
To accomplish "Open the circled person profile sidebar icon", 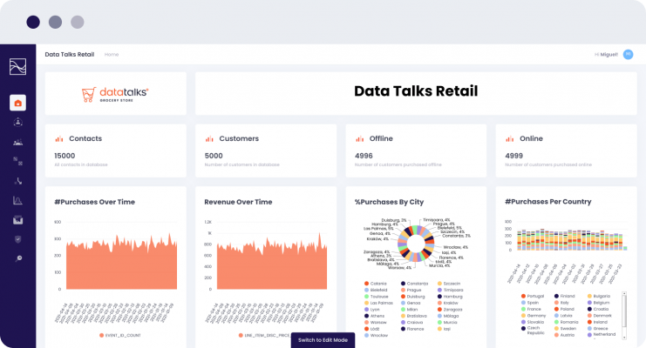I will [x=17, y=122].
